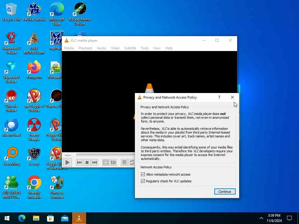Click the VLC seek bar
Viewport: 299px width, 224px height.
click(105, 155)
